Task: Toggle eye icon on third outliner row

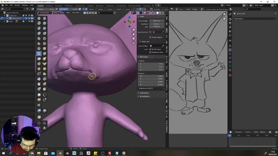Action: (x=29, y=21)
